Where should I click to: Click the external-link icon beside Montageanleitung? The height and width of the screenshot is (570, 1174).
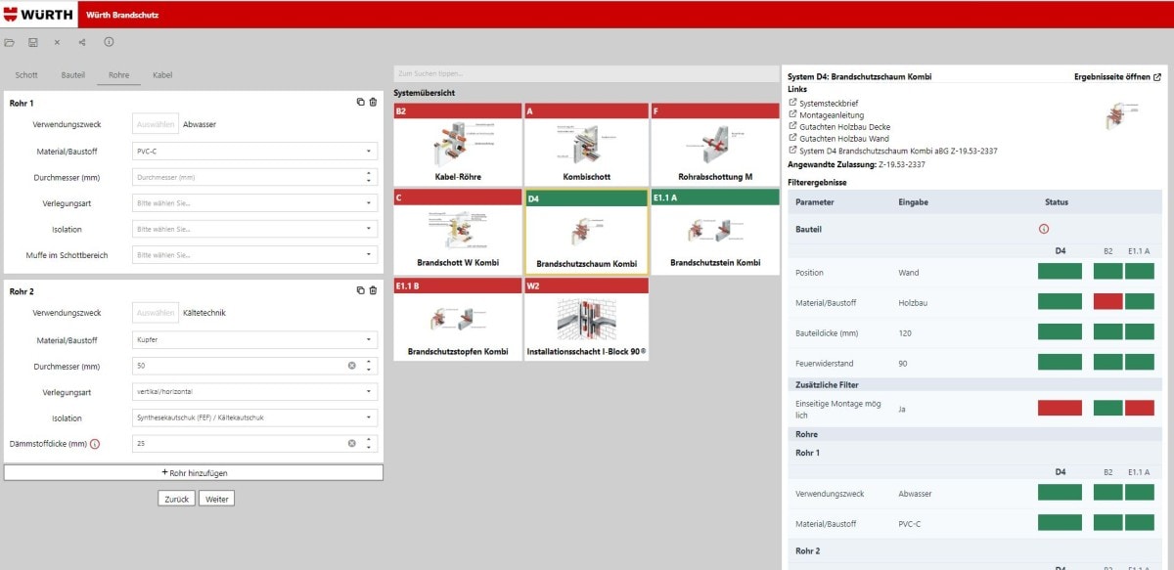tap(792, 114)
